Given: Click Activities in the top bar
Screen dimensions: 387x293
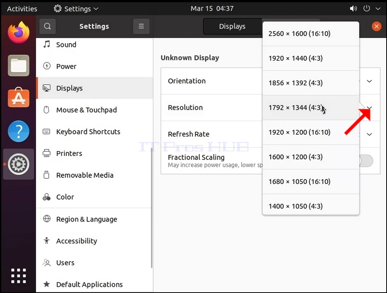Looking at the screenshot, I should click(22, 9).
